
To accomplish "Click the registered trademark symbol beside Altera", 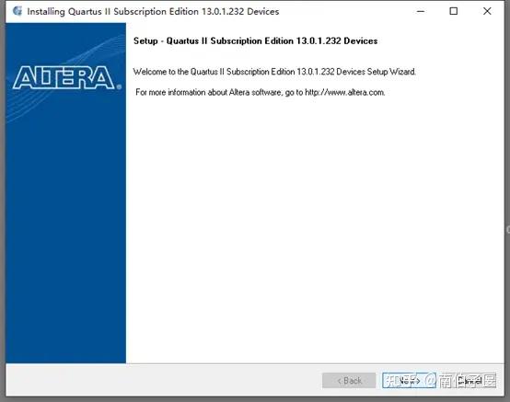I will [119, 86].
